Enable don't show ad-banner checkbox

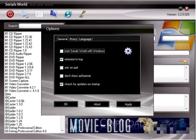coord(61,76)
